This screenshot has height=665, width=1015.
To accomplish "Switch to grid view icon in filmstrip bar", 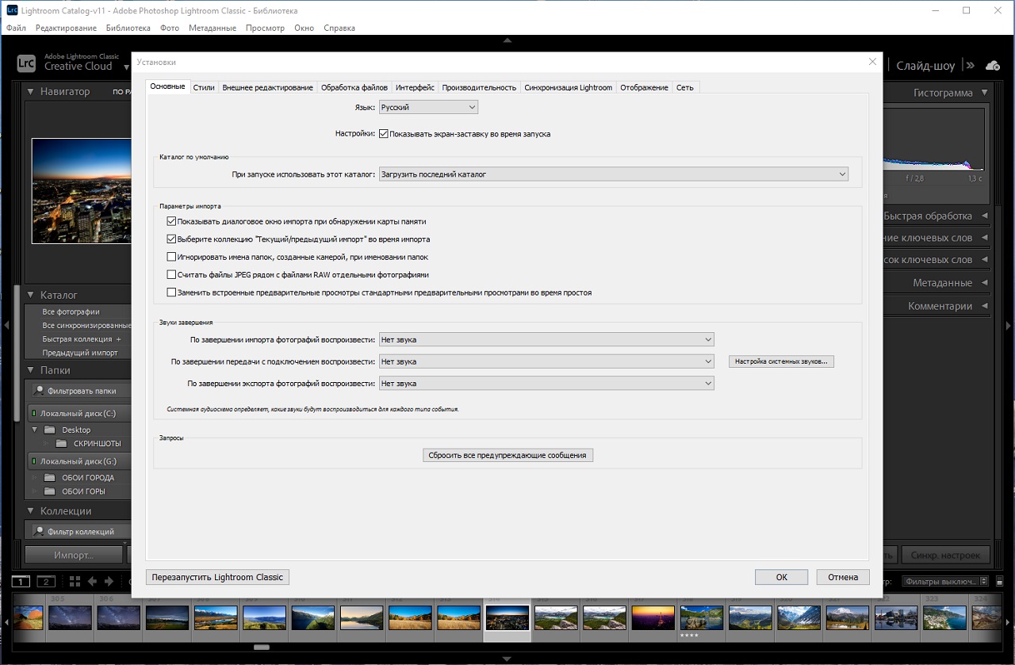I will (75, 582).
